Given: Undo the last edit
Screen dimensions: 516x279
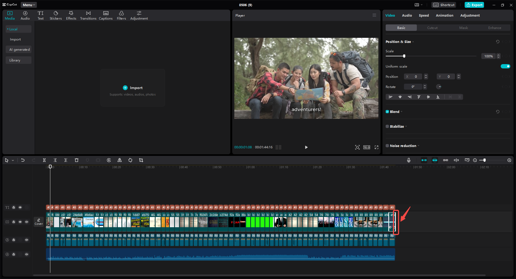Looking at the screenshot, I should (x=23, y=160).
